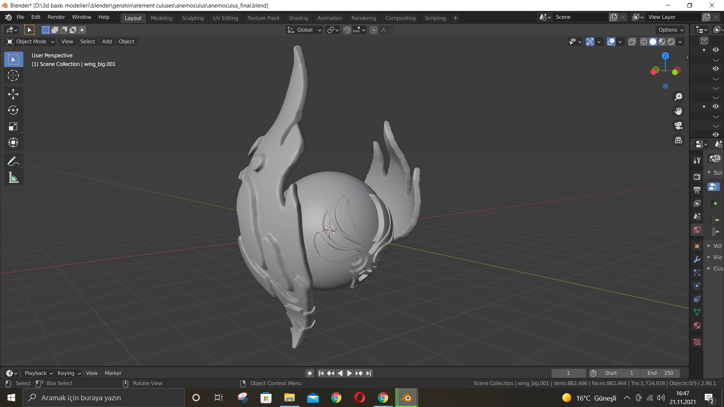Select the Cursor tool in toolbar
Viewport: 724px width, 407px height.
point(13,76)
